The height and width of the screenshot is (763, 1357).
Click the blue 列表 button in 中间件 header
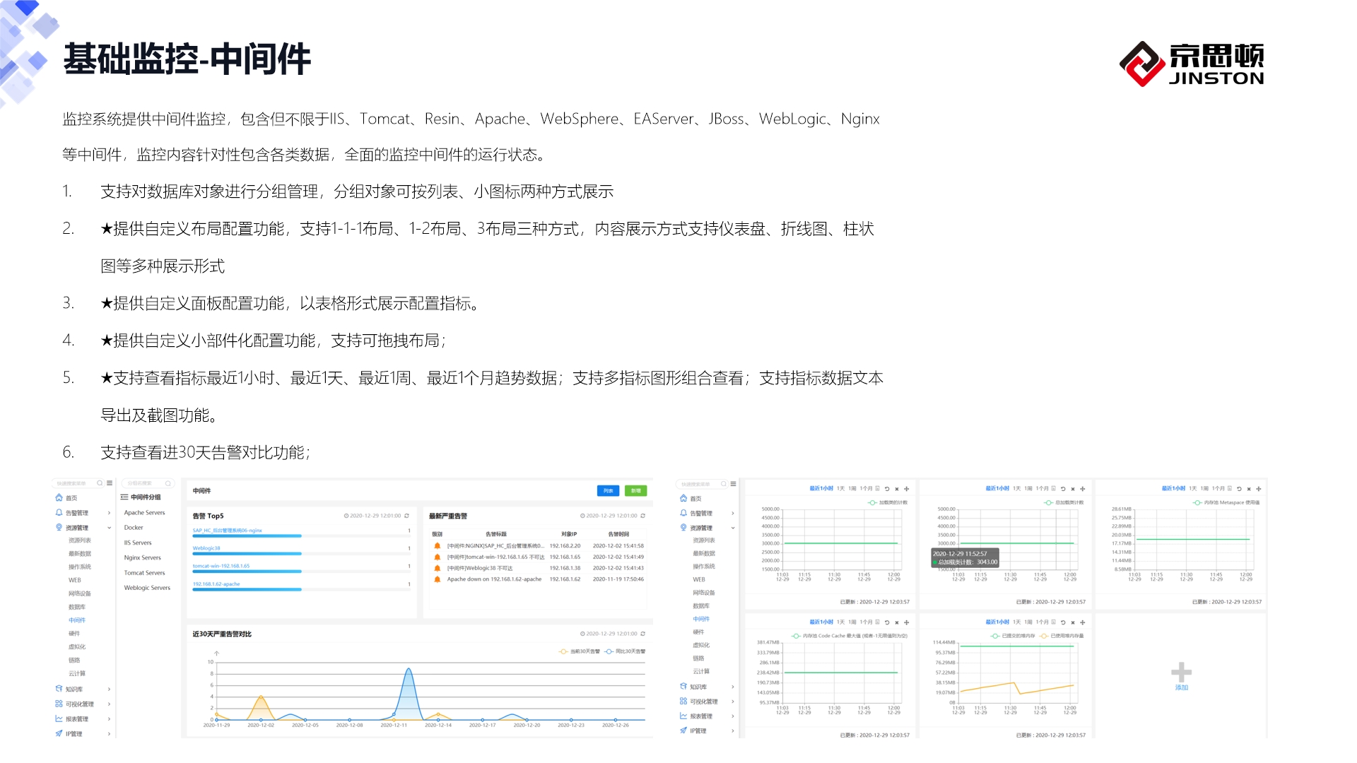pos(608,490)
